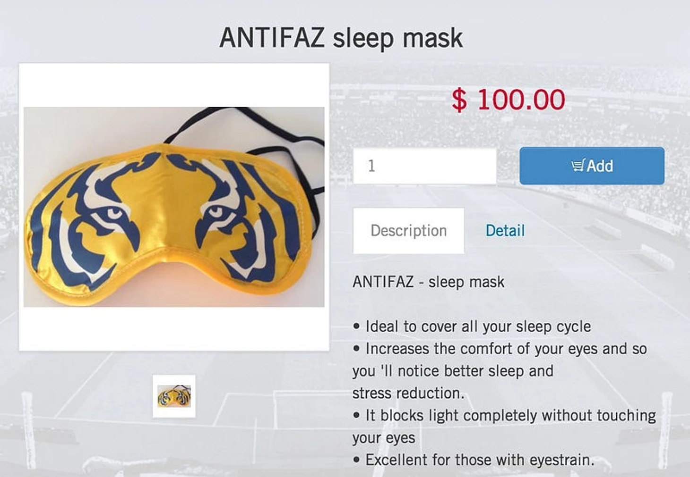
Task: Click the 'Increases the comfort of your eyes' line
Action: 500,349
